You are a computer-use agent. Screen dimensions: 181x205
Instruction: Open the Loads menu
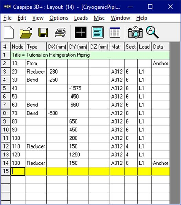pyautogui.click(x=81, y=18)
